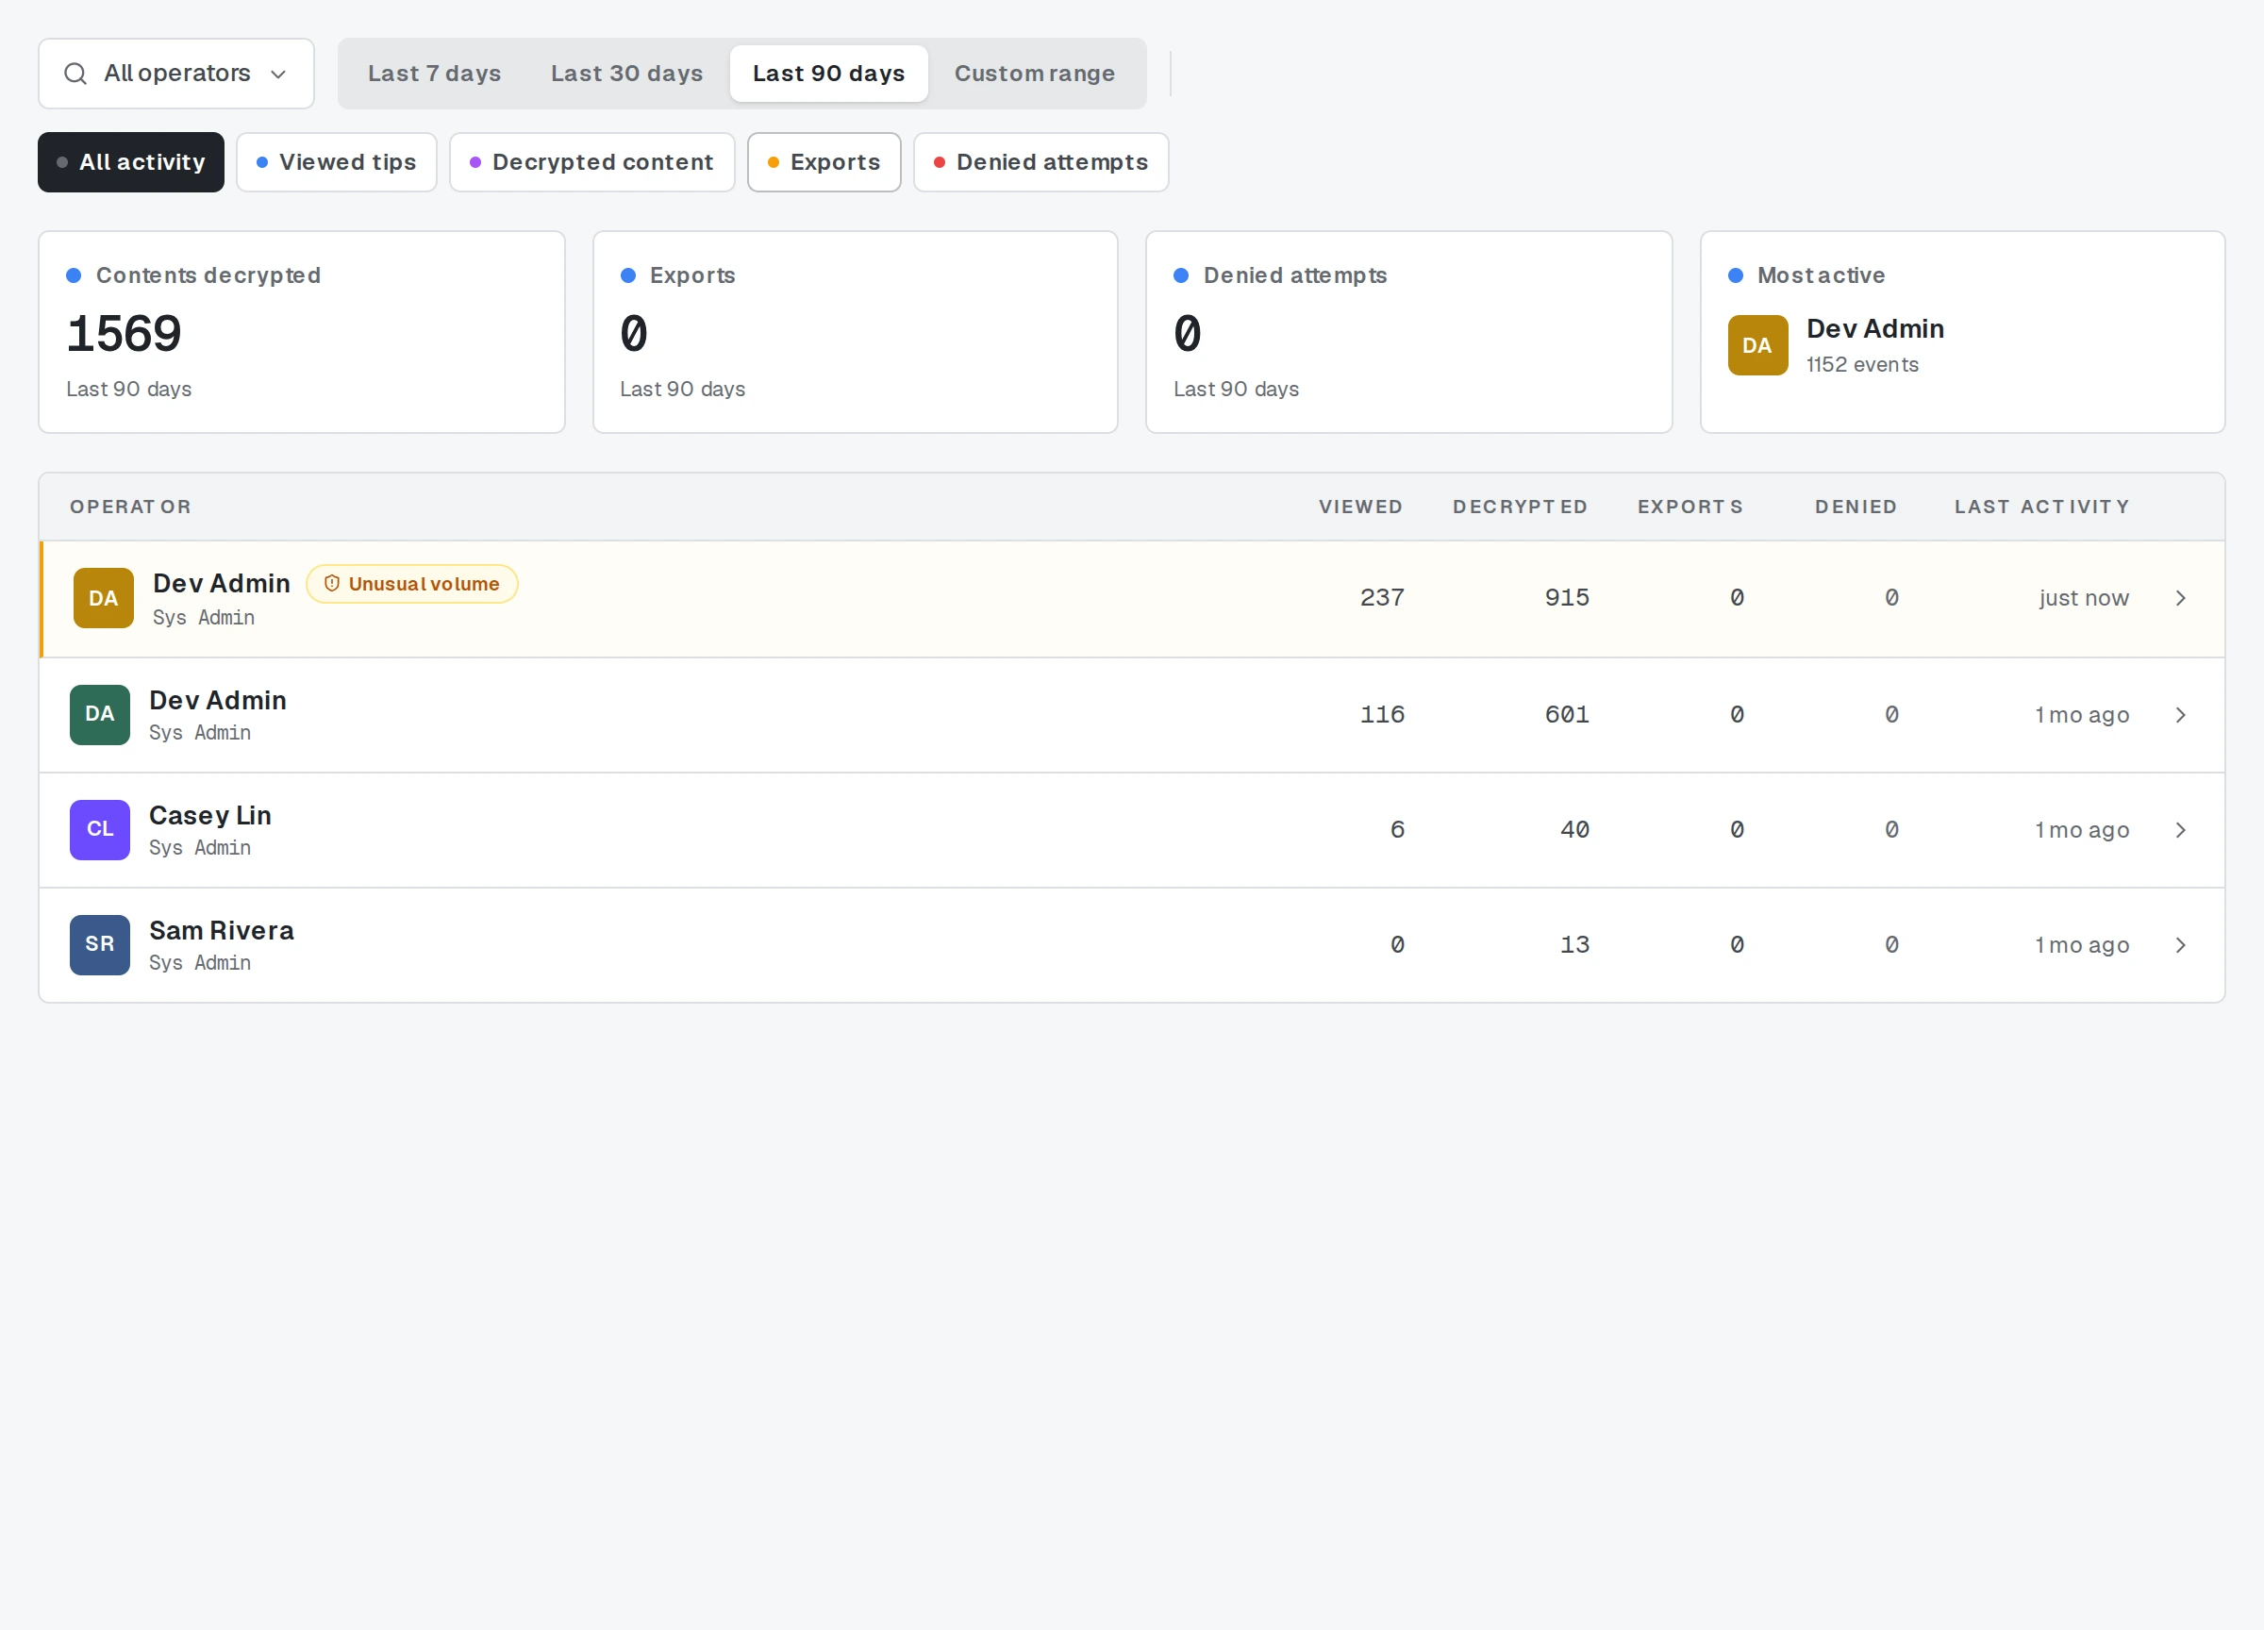Click the LAST ACTIVITY column header

tap(2041, 507)
